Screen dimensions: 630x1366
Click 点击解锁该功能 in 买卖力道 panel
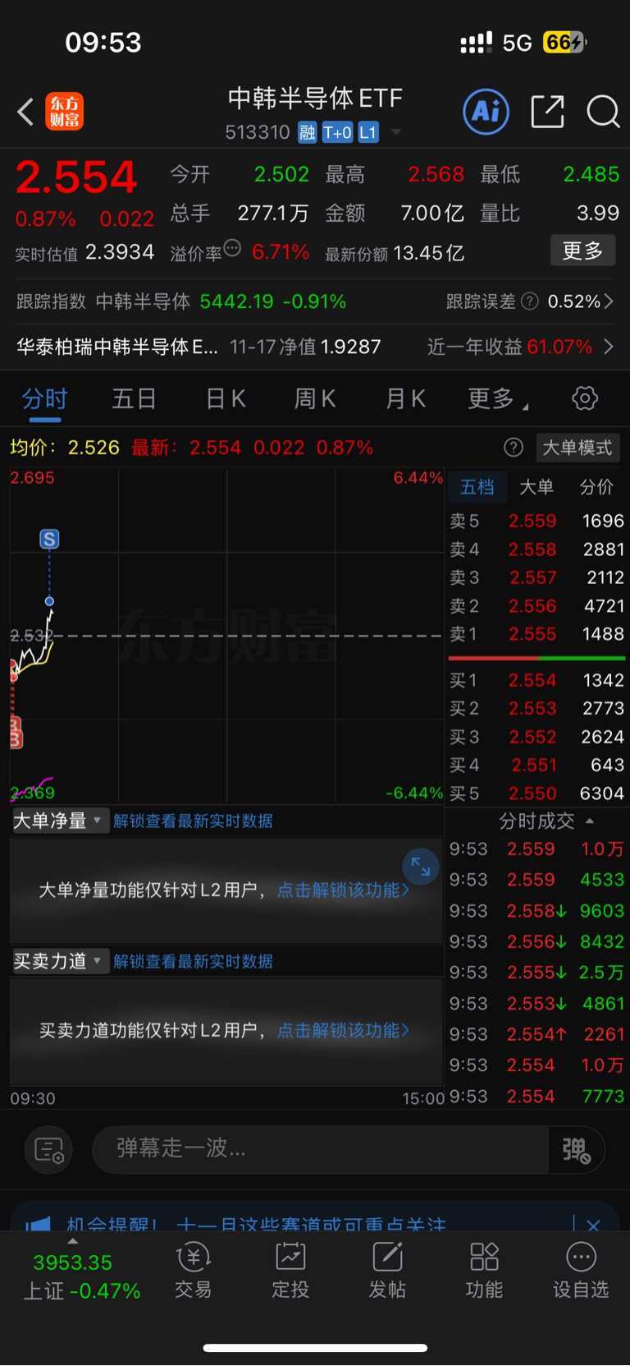point(343,1030)
